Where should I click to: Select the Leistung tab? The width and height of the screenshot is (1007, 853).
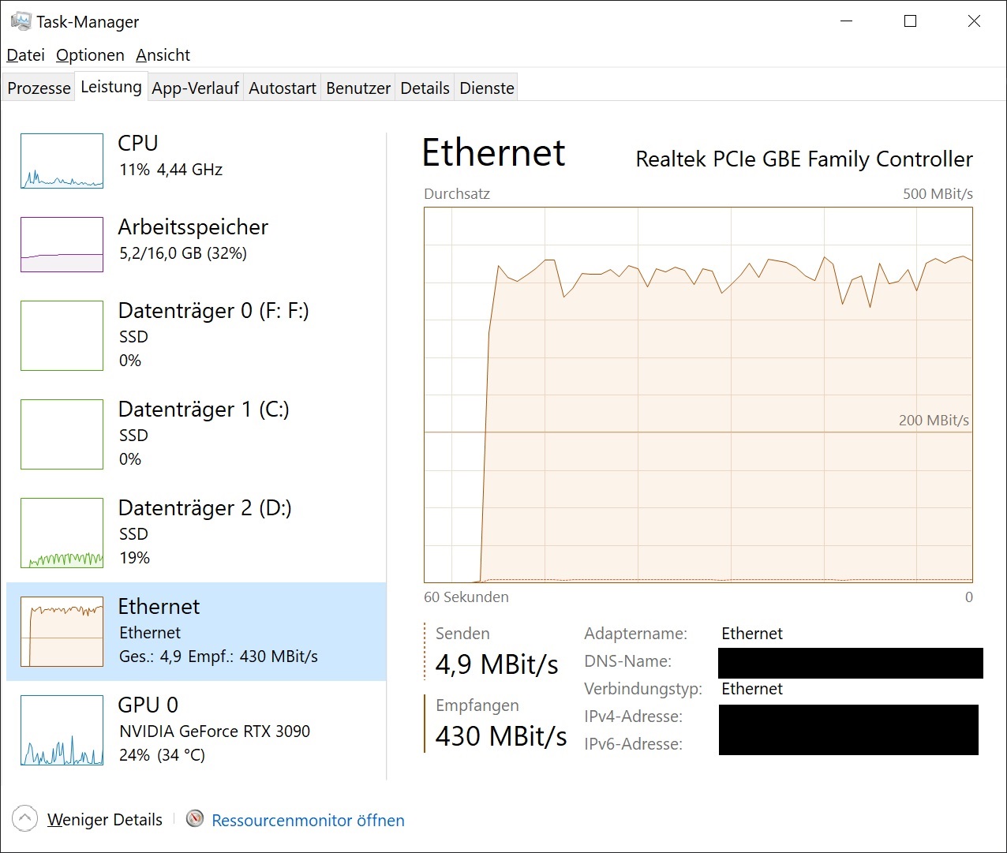111,87
